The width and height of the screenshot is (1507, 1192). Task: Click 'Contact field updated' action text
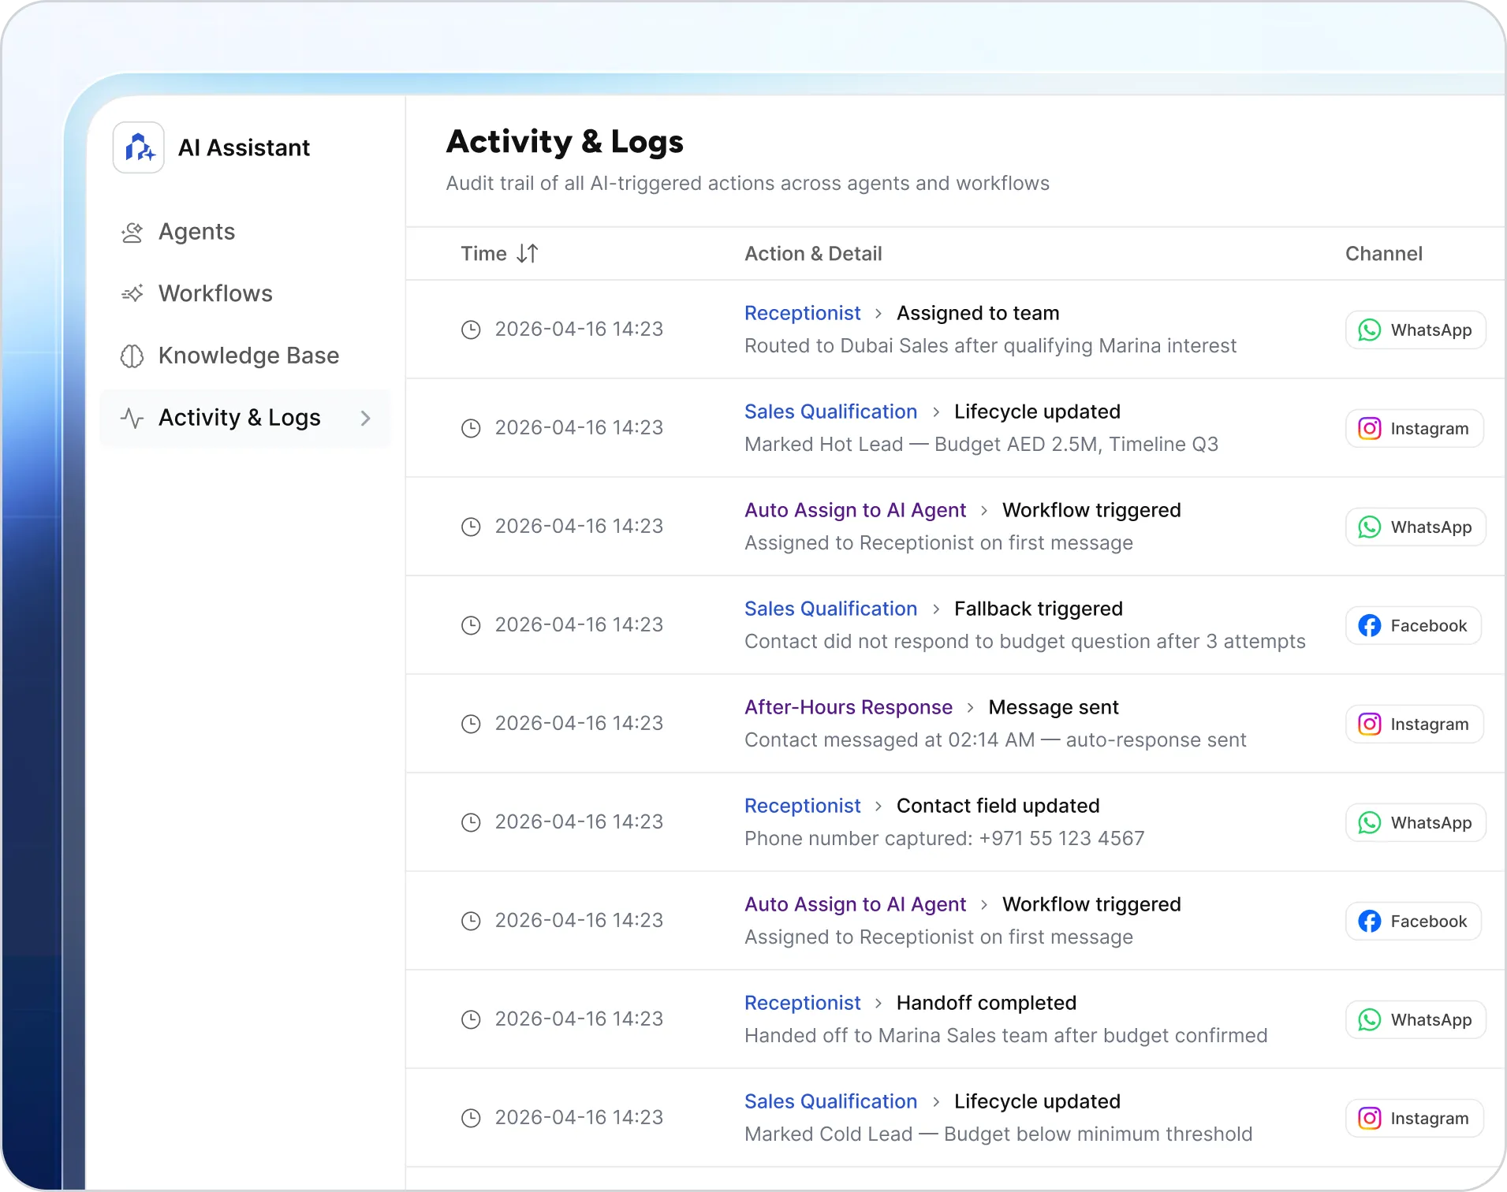pos(998,806)
